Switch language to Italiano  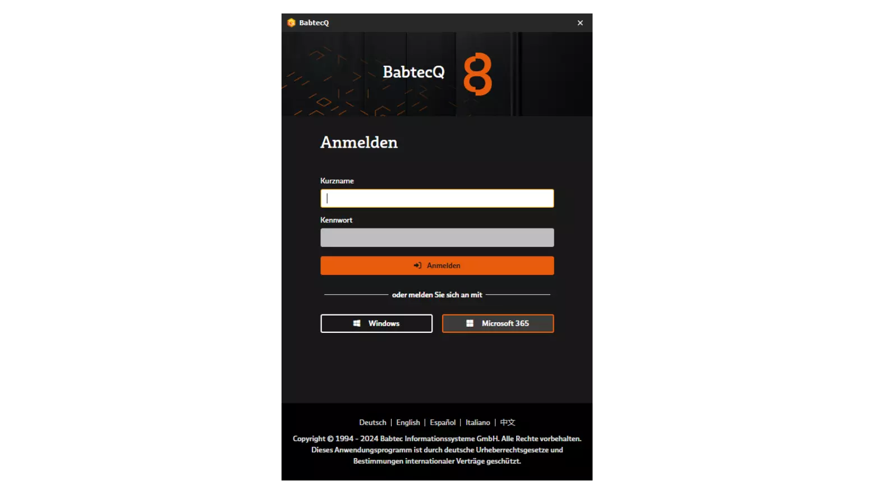(478, 423)
